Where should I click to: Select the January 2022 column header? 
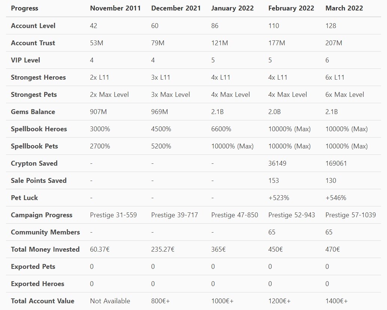coord(232,8)
